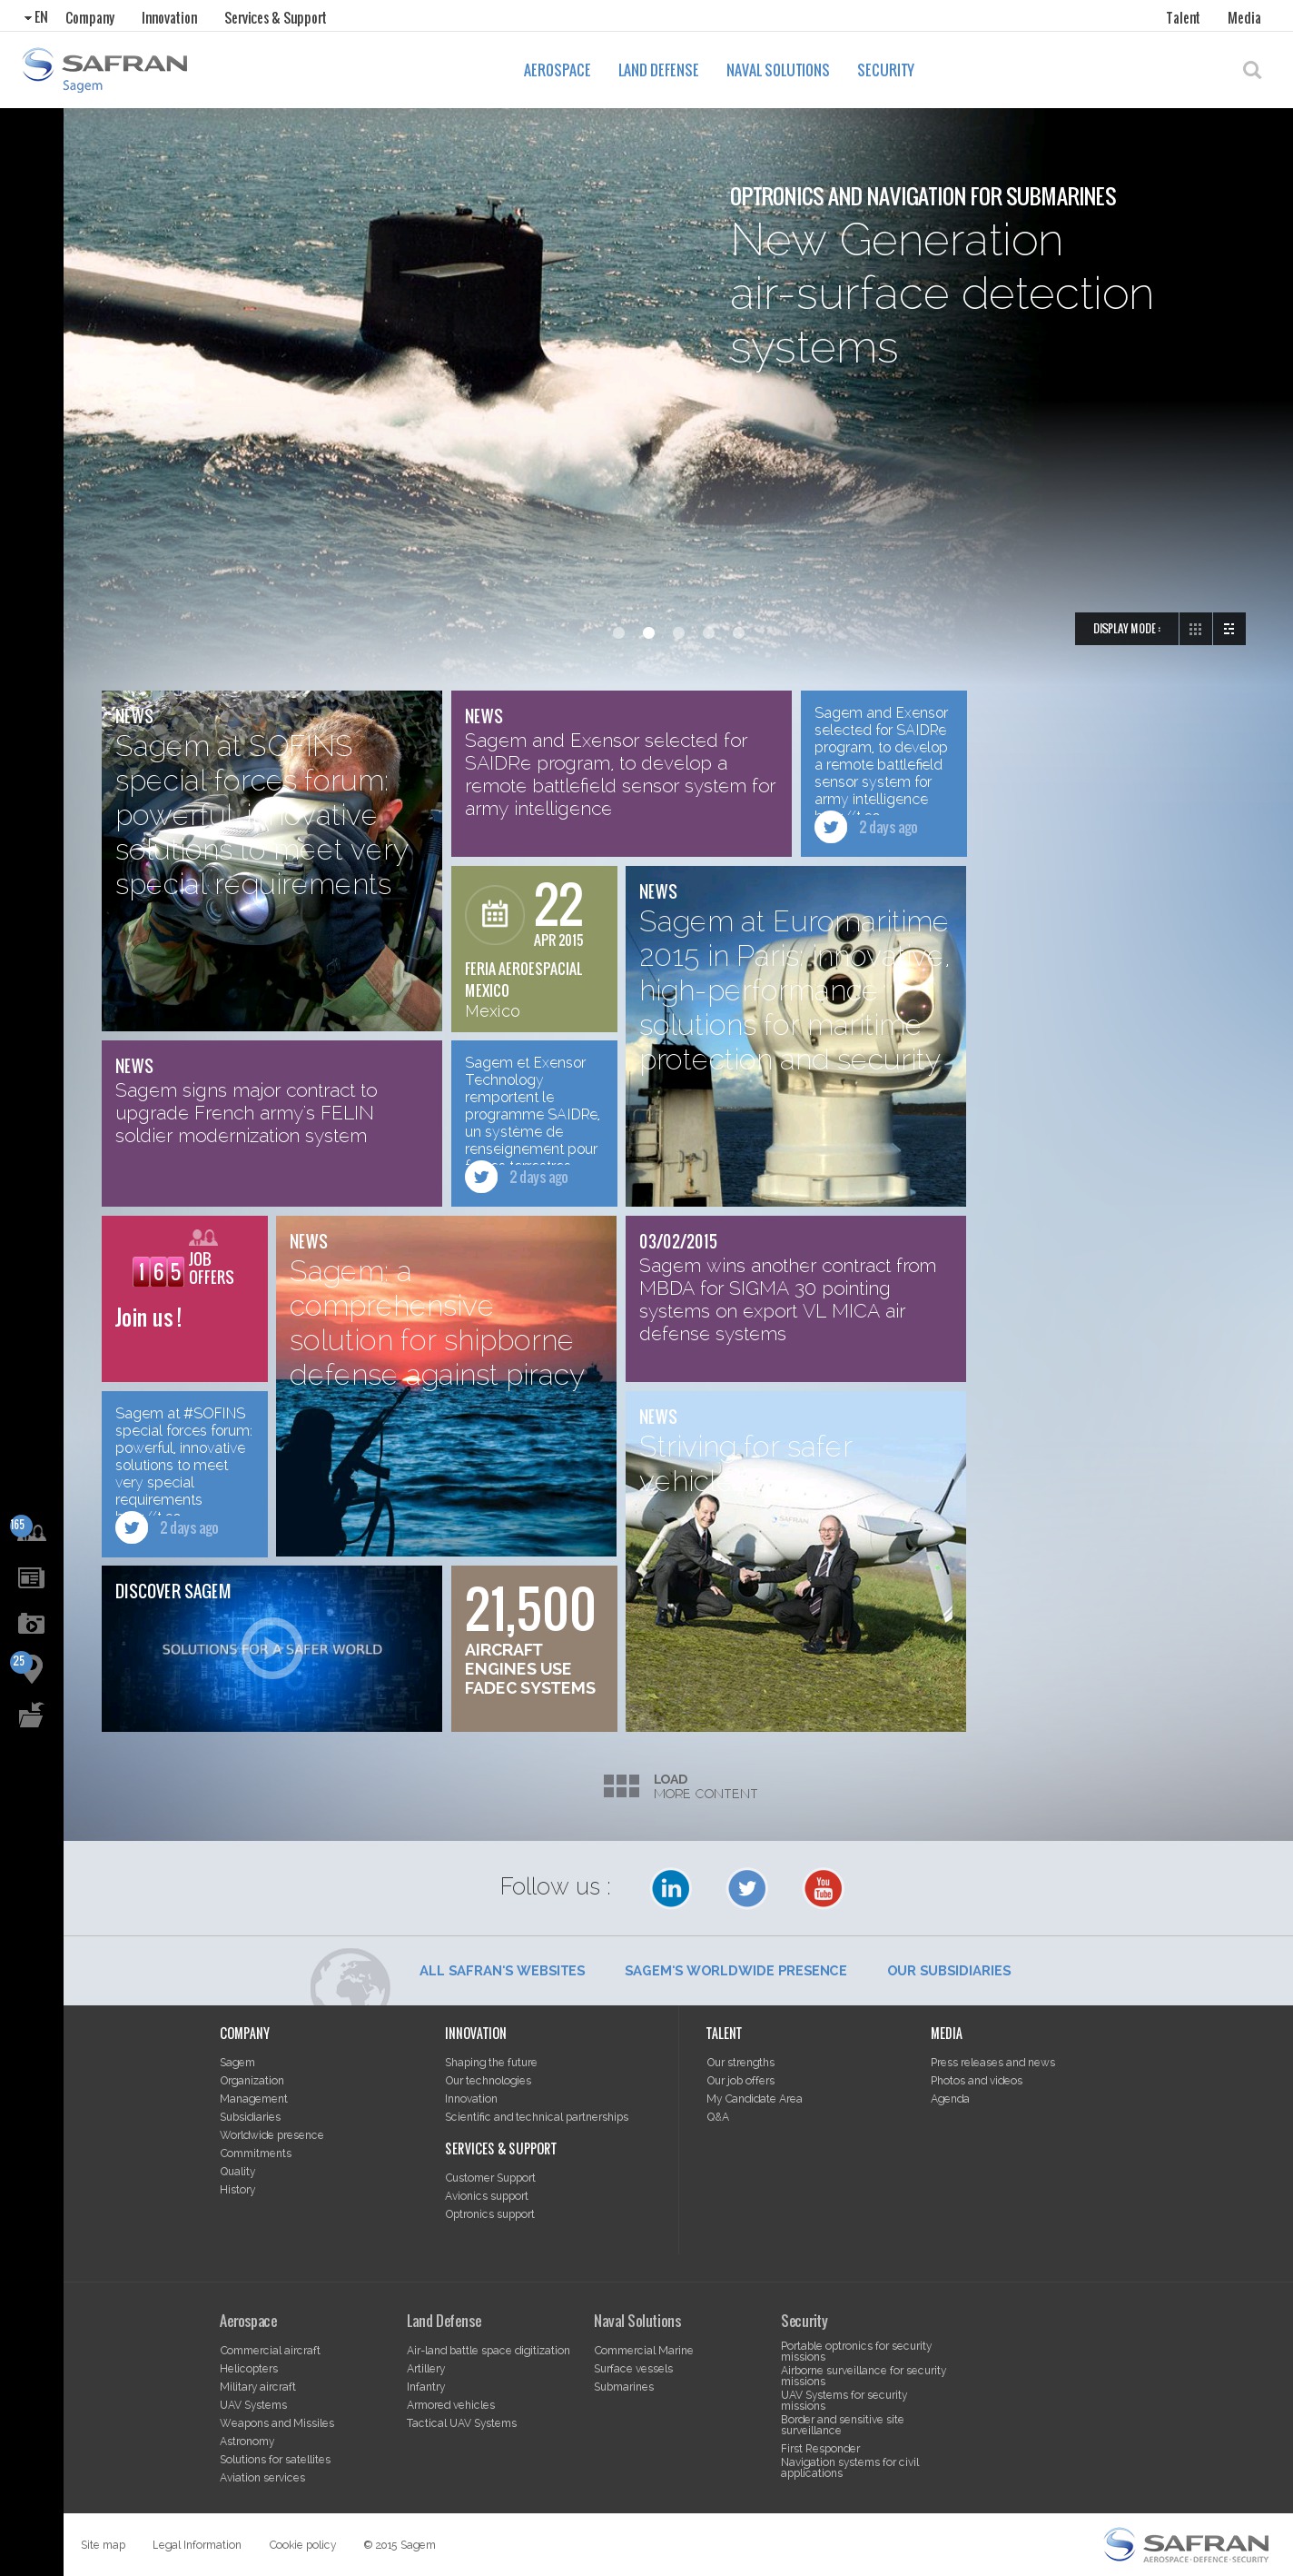Select the first carousel slide dot
This screenshot has height=2576, width=1293.
point(618,632)
